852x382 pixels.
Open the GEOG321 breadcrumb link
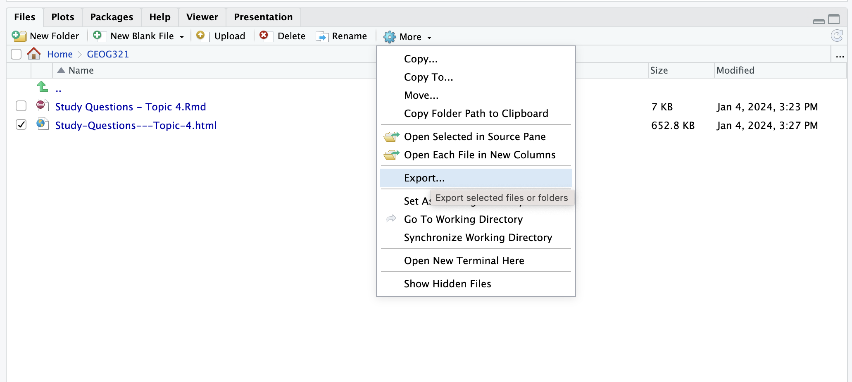click(108, 54)
